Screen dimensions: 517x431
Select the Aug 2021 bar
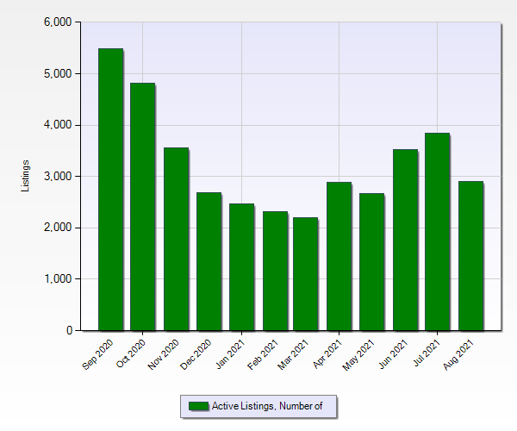coord(470,256)
